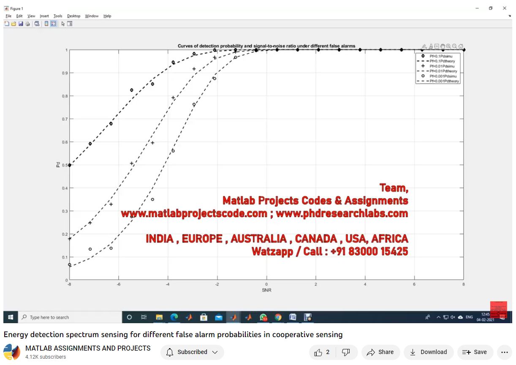The height and width of the screenshot is (365, 516).
Task: Click legend entry Pf=0.001Pdsimu
Action: (x=443, y=76)
